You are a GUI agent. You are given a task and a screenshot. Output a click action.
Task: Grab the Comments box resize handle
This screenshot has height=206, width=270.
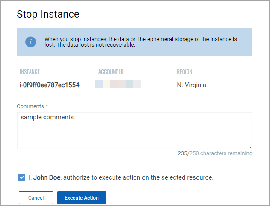tap(249, 146)
